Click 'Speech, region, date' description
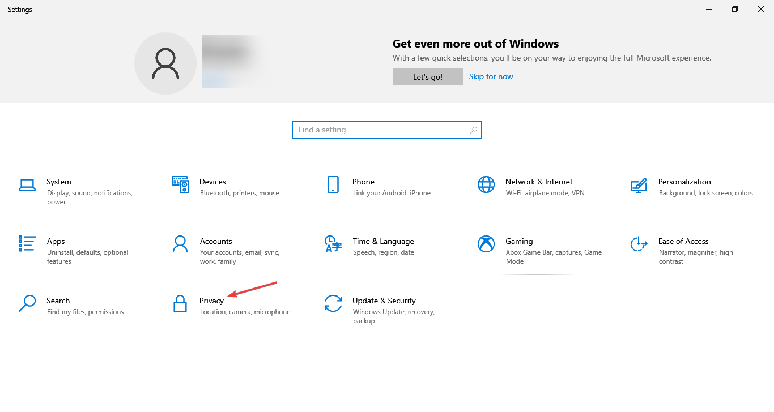The image size is (774, 412). click(384, 252)
